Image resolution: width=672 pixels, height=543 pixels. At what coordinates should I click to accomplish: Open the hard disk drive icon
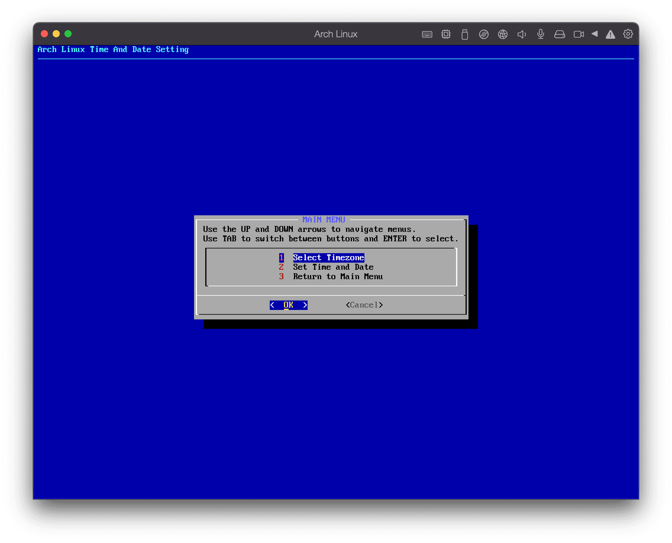click(x=560, y=34)
